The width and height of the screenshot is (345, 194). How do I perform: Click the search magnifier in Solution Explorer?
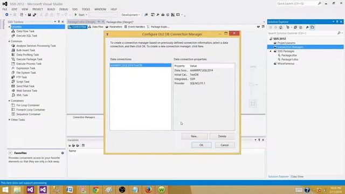tap(339, 33)
